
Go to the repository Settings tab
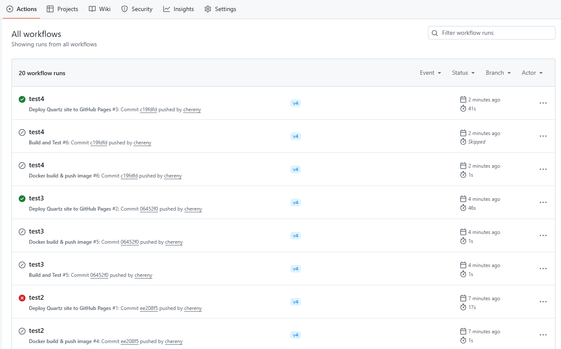click(x=220, y=9)
